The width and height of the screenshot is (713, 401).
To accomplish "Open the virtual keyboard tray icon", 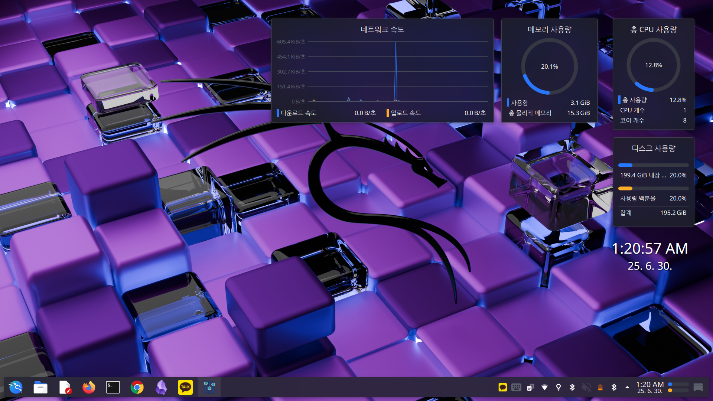I will pos(516,387).
